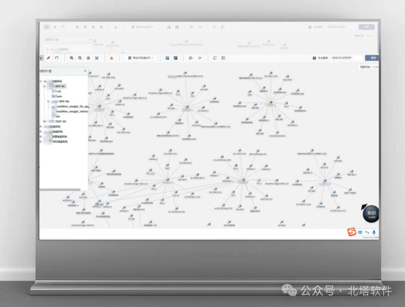Select the red compass tool icon
The image size is (405, 307).
[x=48, y=58]
